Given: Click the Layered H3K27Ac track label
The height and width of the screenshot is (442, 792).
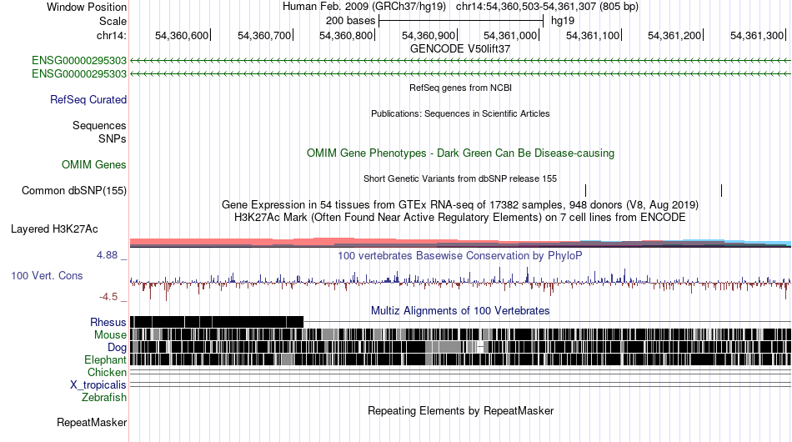Looking at the screenshot, I should click(54, 229).
